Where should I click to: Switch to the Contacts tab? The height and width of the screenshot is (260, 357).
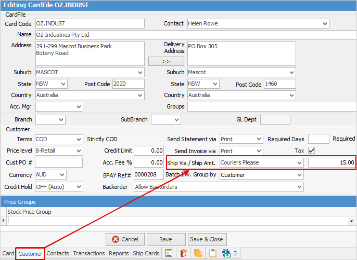coord(58,253)
